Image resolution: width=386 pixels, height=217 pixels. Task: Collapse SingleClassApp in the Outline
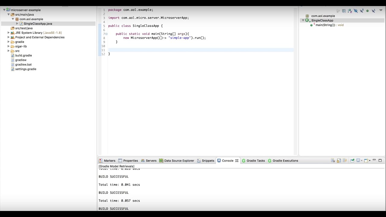[x=303, y=20]
